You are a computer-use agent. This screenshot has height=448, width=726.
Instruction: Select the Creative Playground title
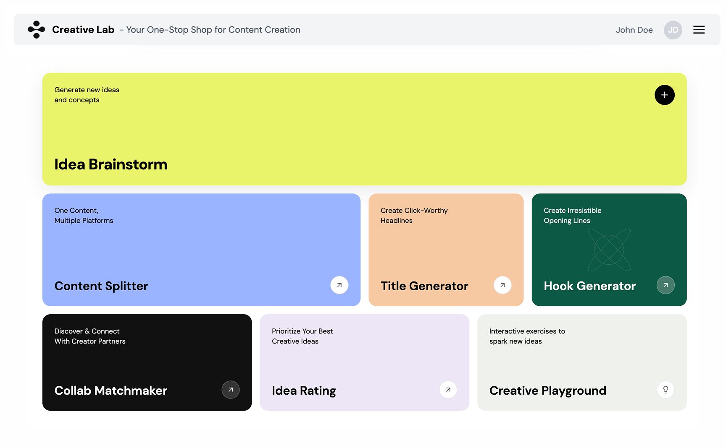coord(548,391)
